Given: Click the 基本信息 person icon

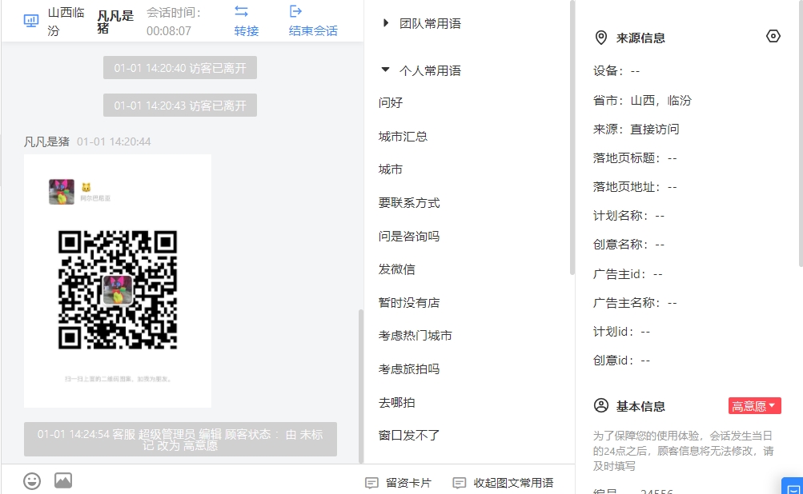Looking at the screenshot, I should click(x=600, y=405).
